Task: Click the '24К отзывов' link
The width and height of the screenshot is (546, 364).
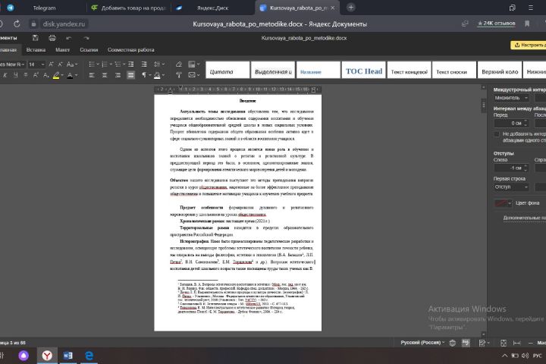Action: [x=496, y=24]
